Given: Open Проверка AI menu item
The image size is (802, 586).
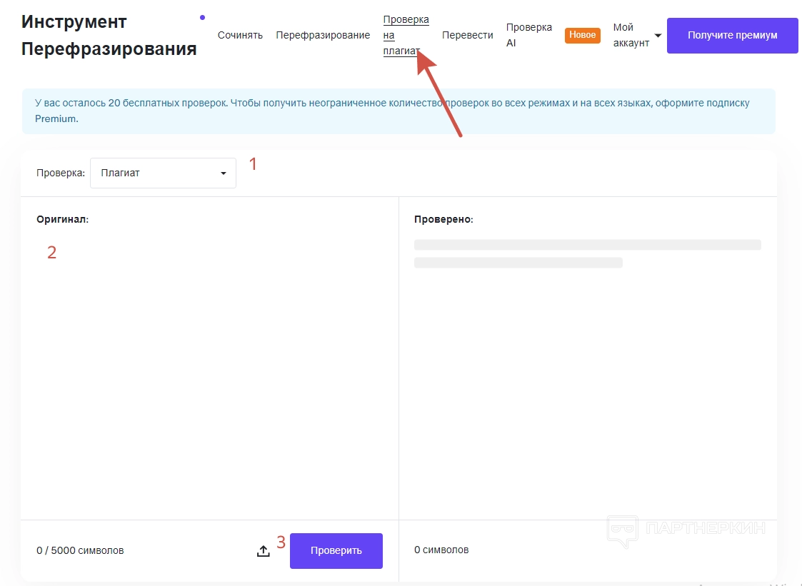Looking at the screenshot, I should coord(529,35).
